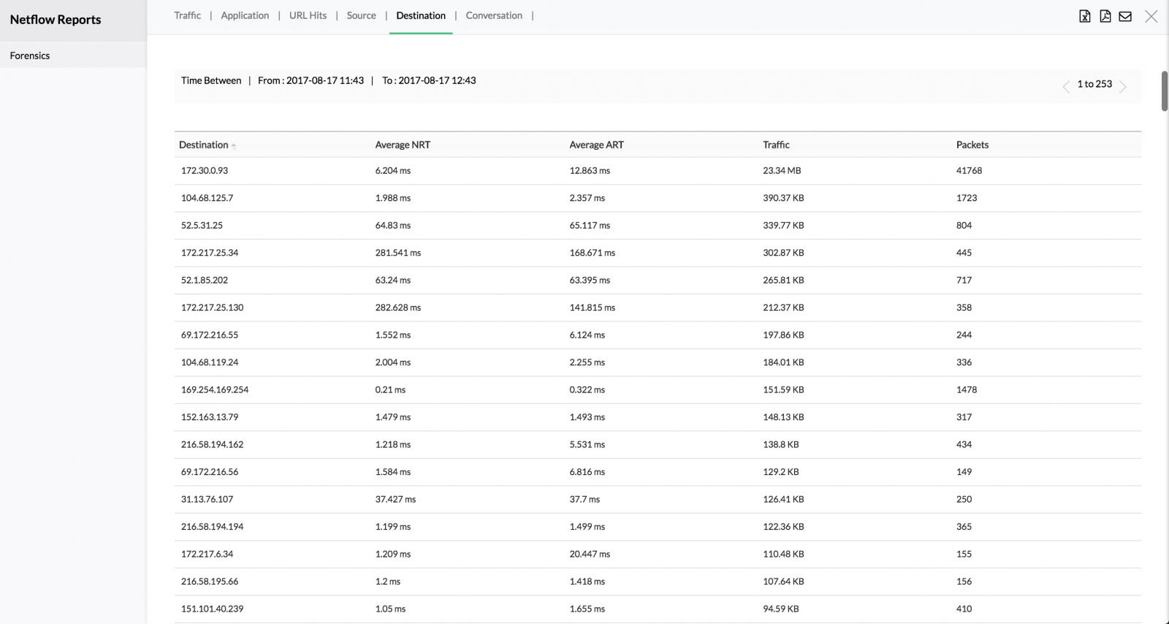The width and height of the screenshot is (1169, 624).
Task: Click the 0.322 ms Average ART value
Action: pos(587,389)
